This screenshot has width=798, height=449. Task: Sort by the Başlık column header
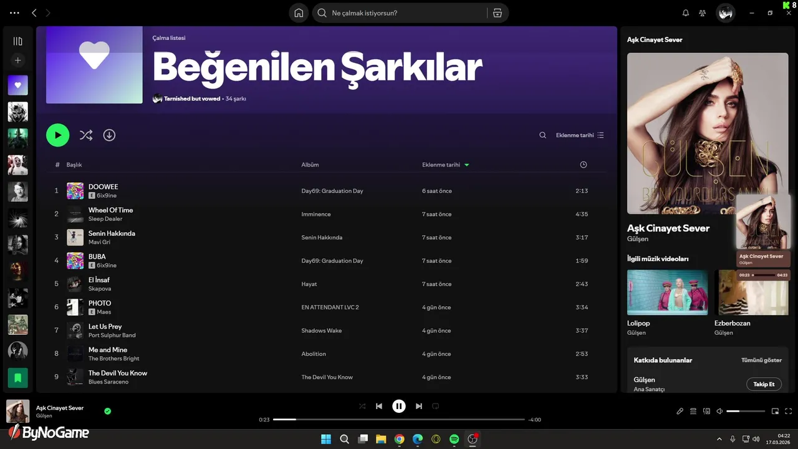point(74,165)
